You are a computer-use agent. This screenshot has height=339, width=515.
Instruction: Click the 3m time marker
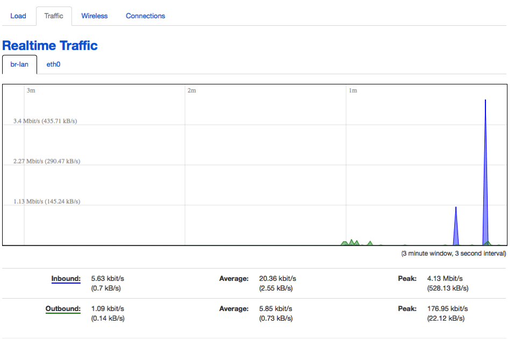point(31,90)
